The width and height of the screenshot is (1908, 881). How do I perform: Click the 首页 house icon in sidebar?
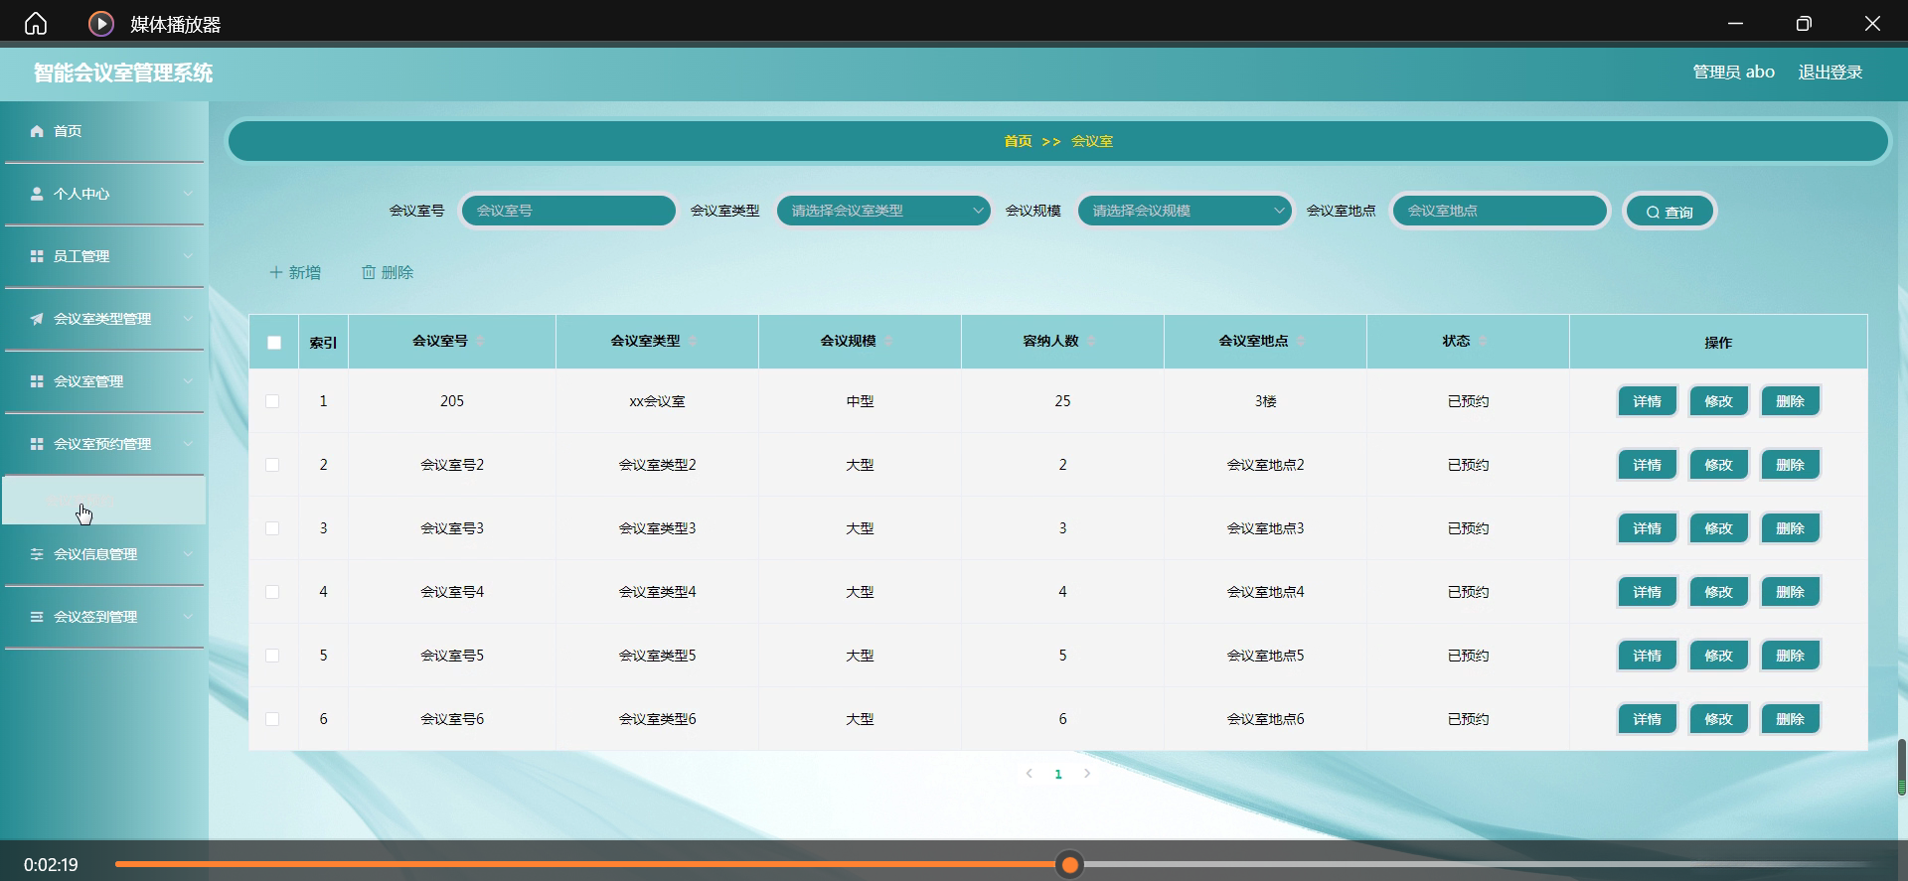[37, 131]
